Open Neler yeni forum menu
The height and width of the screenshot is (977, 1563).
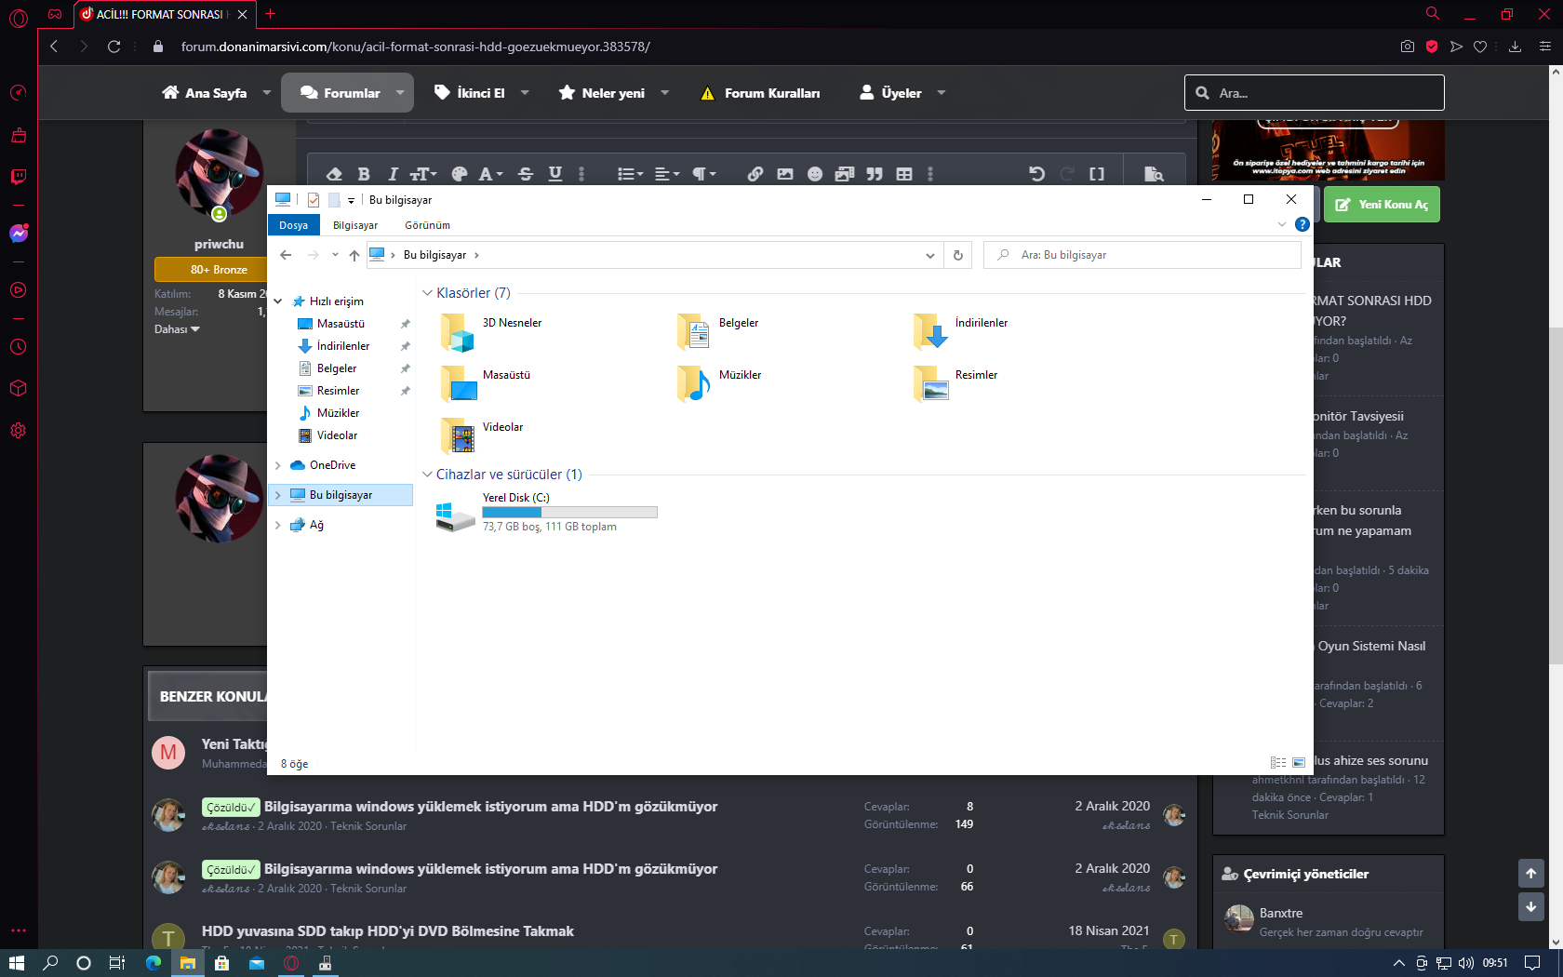click(602, 93)
